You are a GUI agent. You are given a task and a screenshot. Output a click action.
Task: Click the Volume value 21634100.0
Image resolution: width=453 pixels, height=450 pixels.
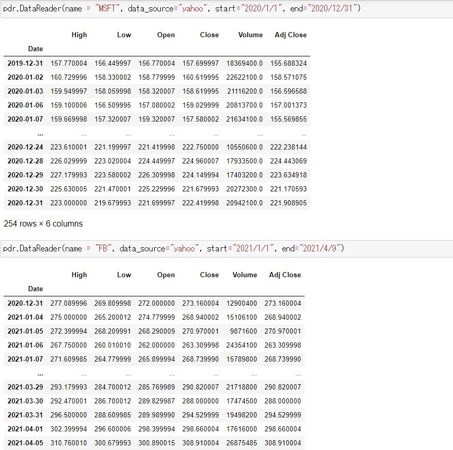pyautogui.click(x=245, y=119)
